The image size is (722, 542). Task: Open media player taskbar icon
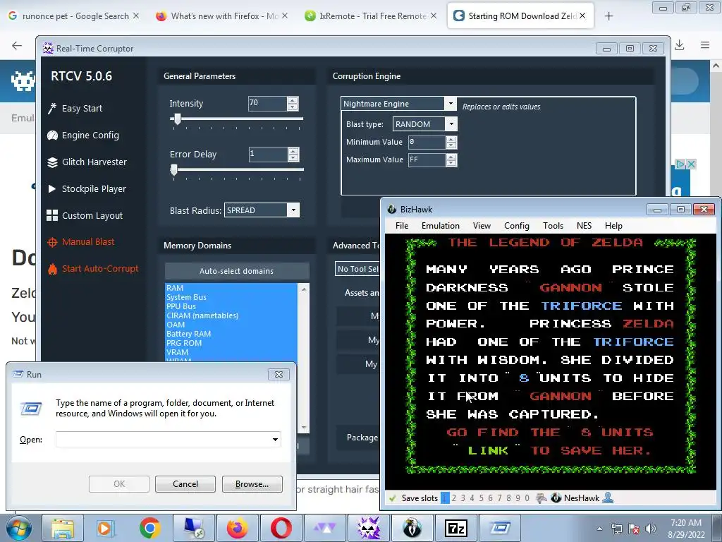coord(106,528)
